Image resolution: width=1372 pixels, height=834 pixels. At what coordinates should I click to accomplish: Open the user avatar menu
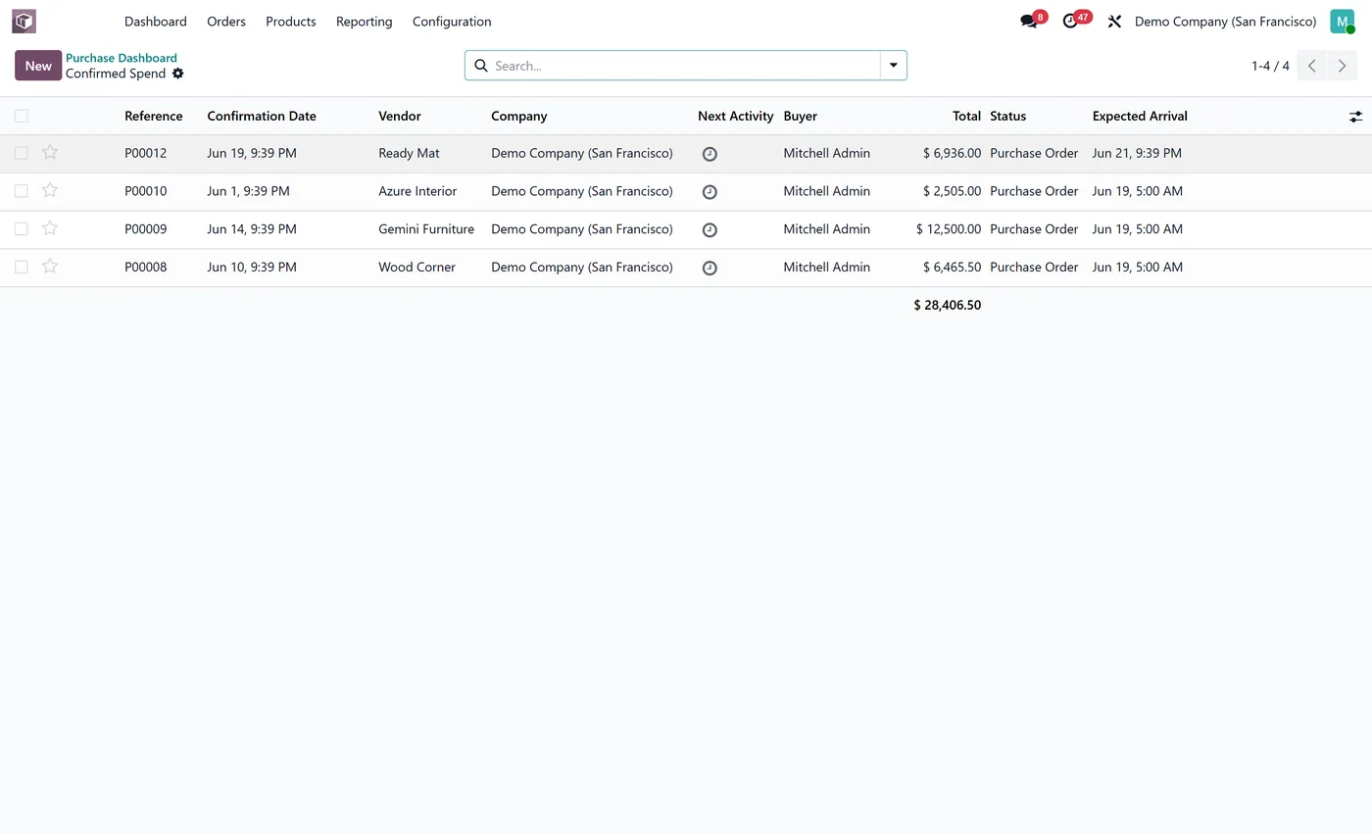[x=1342, y=22]
